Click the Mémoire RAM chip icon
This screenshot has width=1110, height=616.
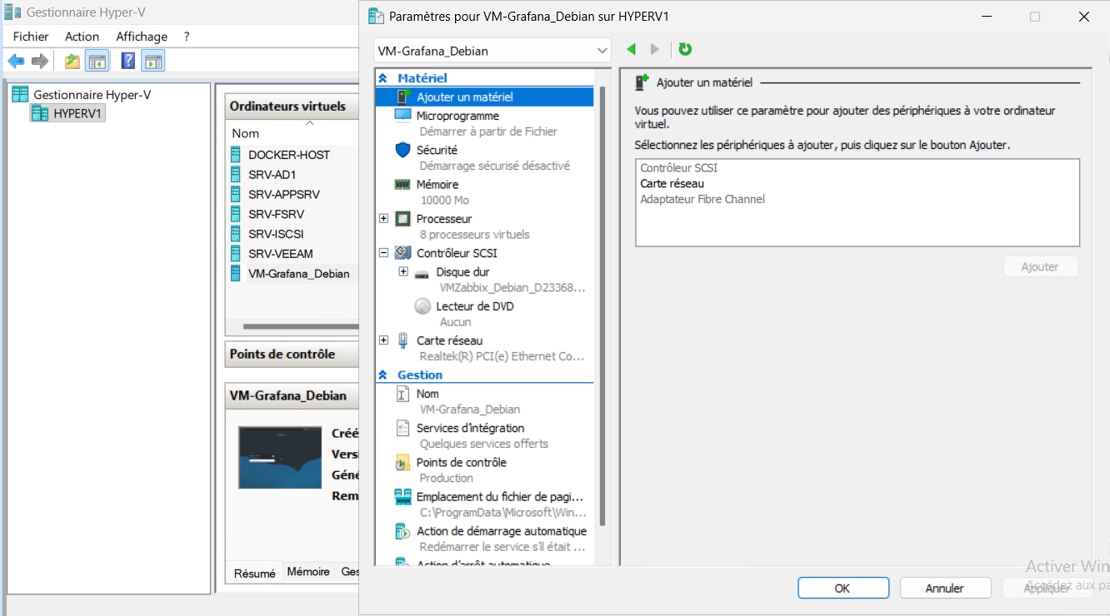tap(402, 184)
